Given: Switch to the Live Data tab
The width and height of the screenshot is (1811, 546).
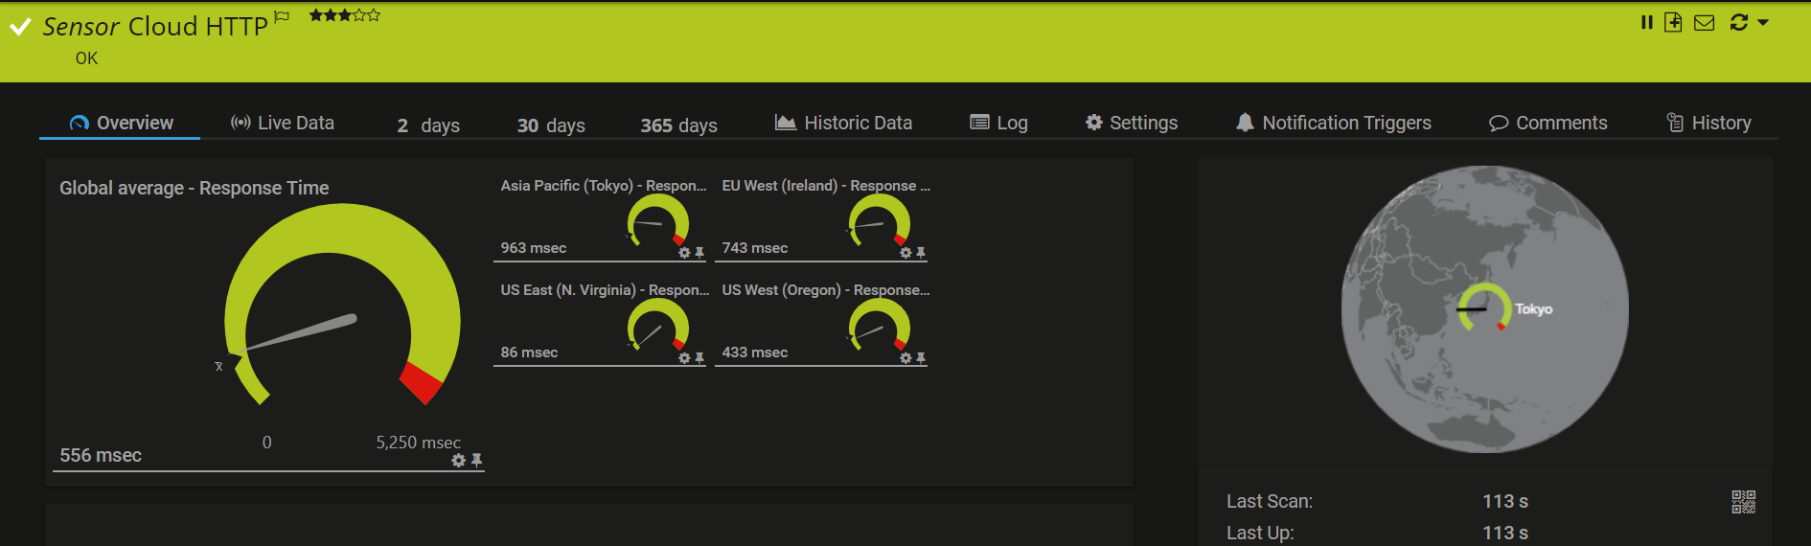Looking at the screenshot, I should [x=283, y=123].
